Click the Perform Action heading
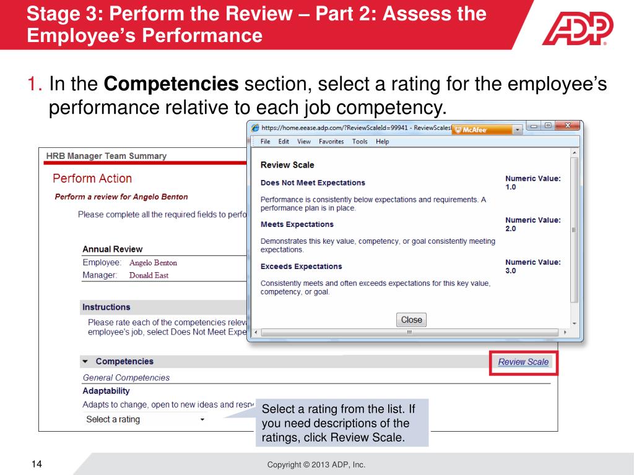 [92, 179]
